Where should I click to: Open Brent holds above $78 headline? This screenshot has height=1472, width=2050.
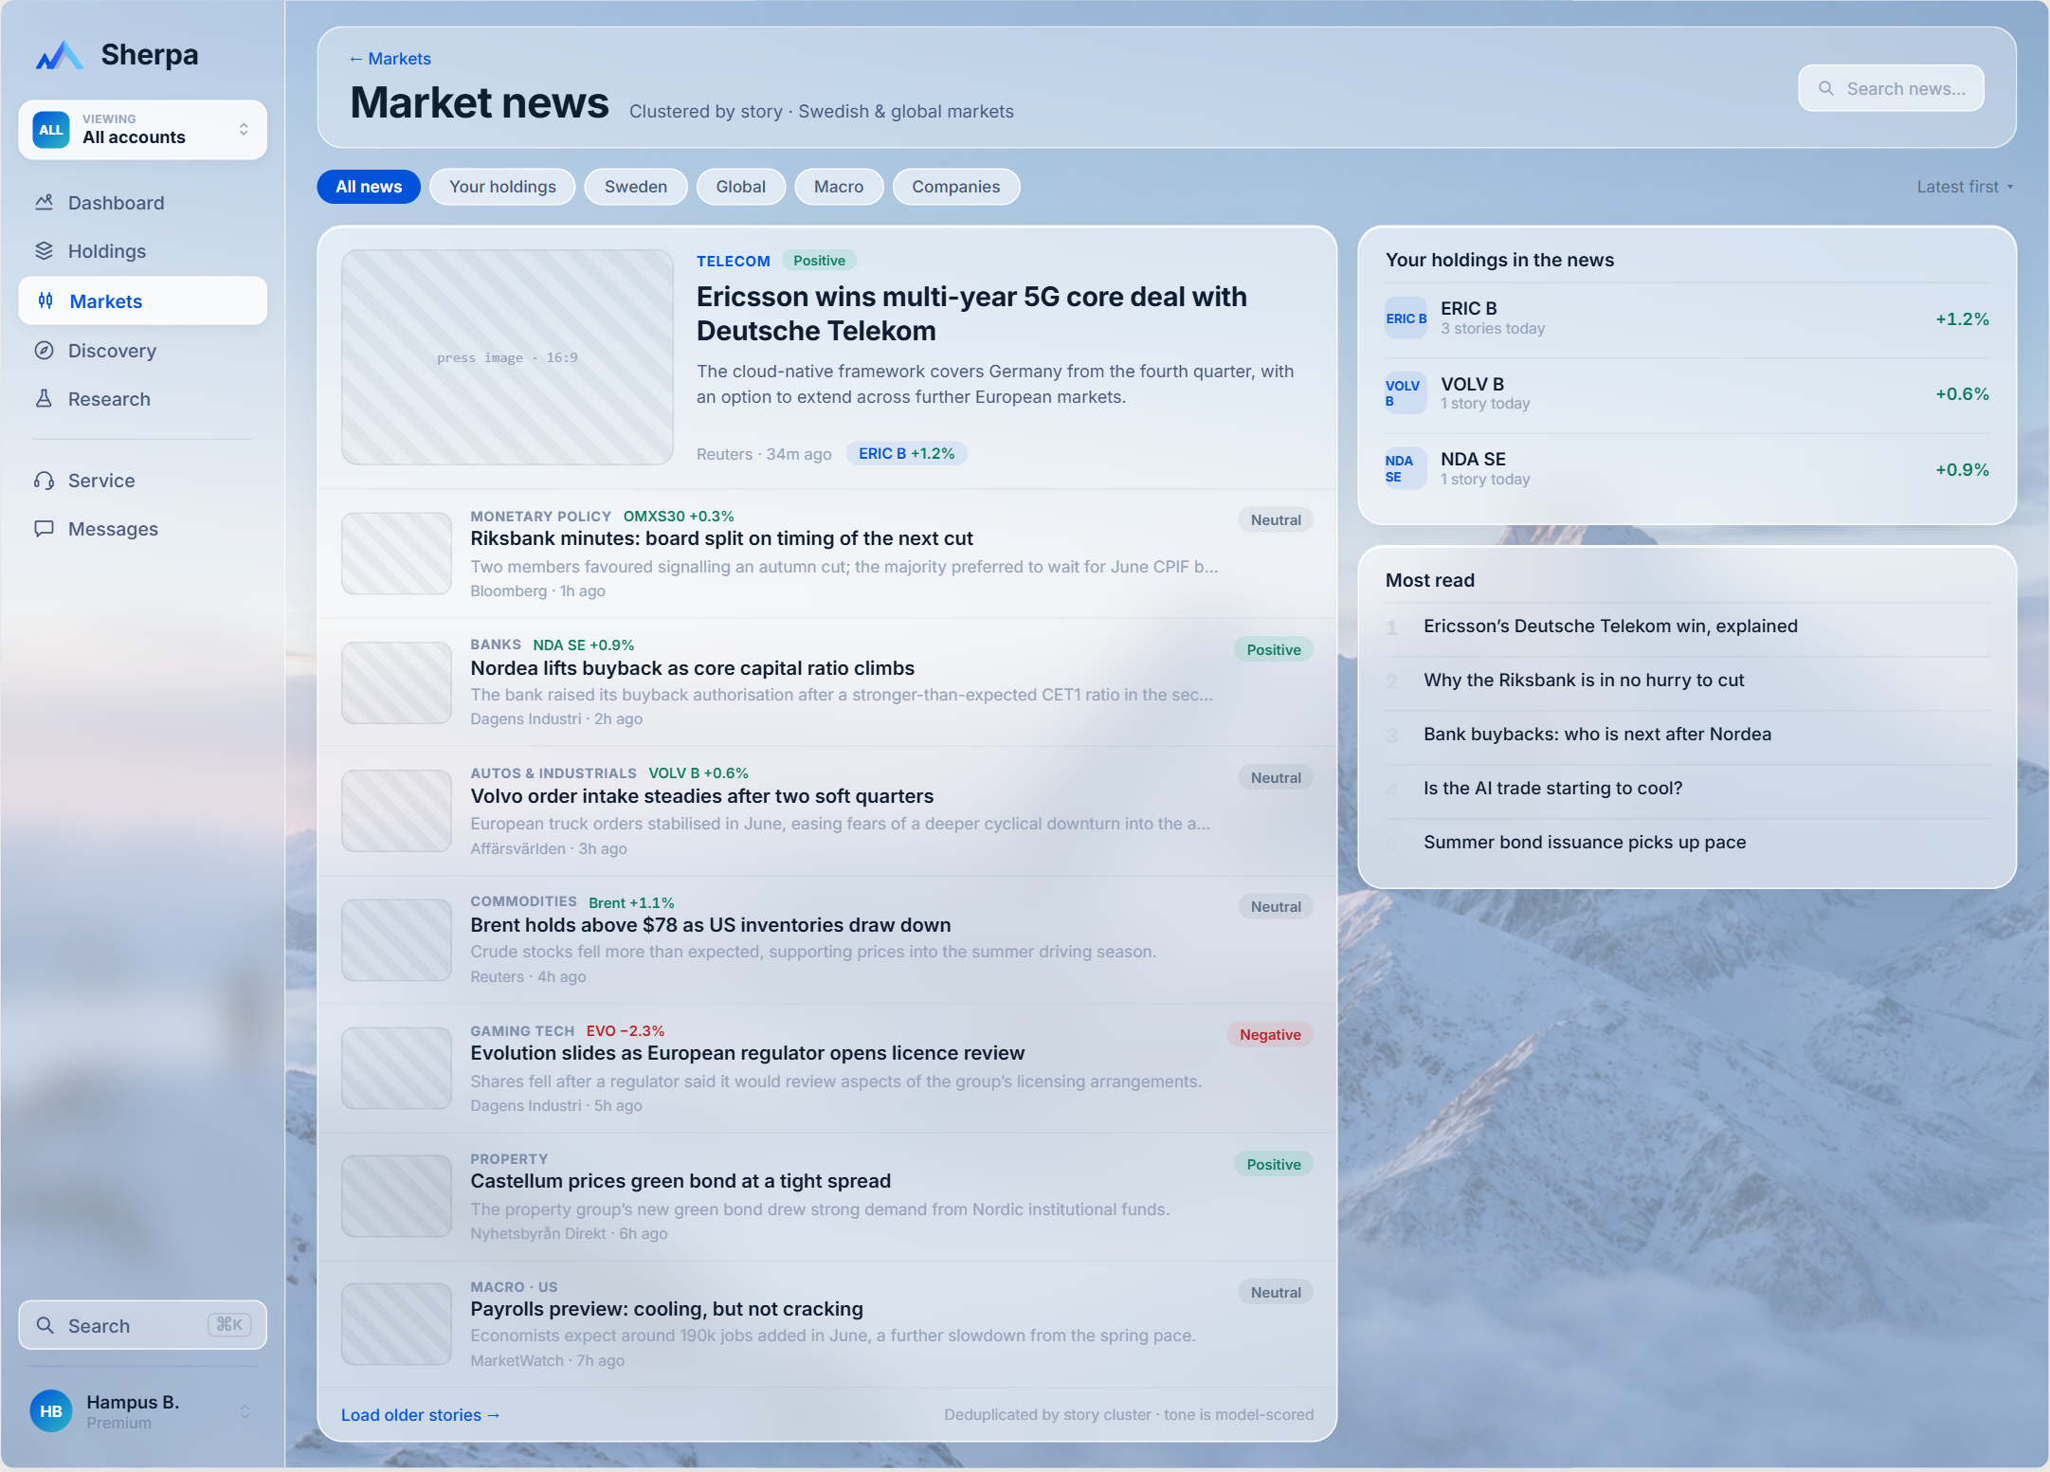[x=711, y=925]
